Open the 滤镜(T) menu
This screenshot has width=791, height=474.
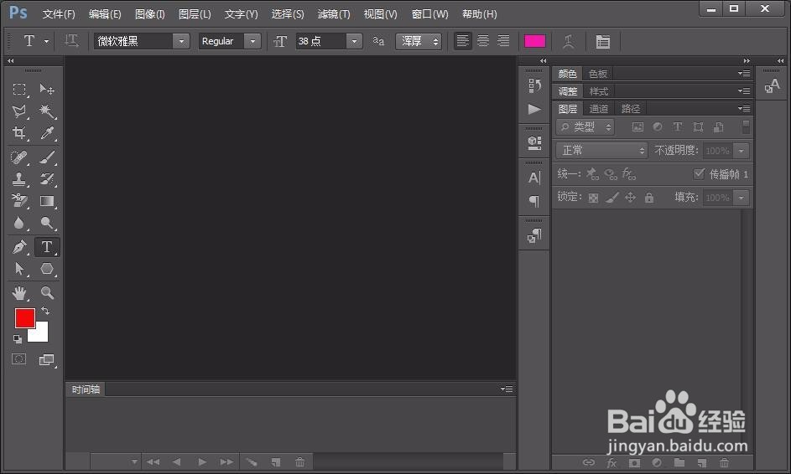(334, 14)
